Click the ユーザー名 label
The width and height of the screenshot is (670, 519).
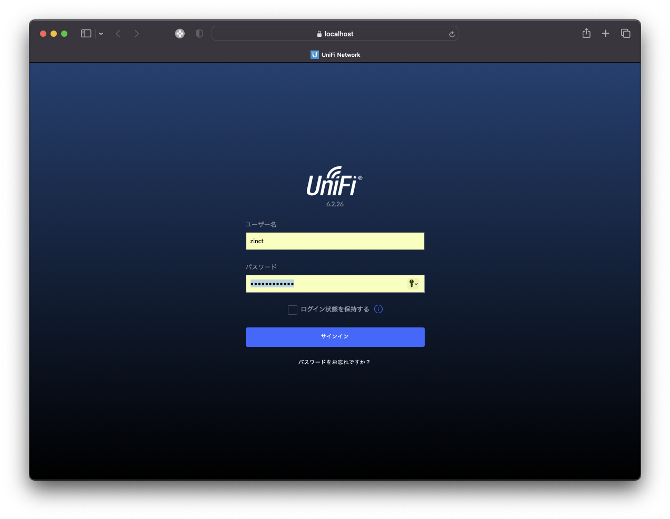[x=261, y=225]
